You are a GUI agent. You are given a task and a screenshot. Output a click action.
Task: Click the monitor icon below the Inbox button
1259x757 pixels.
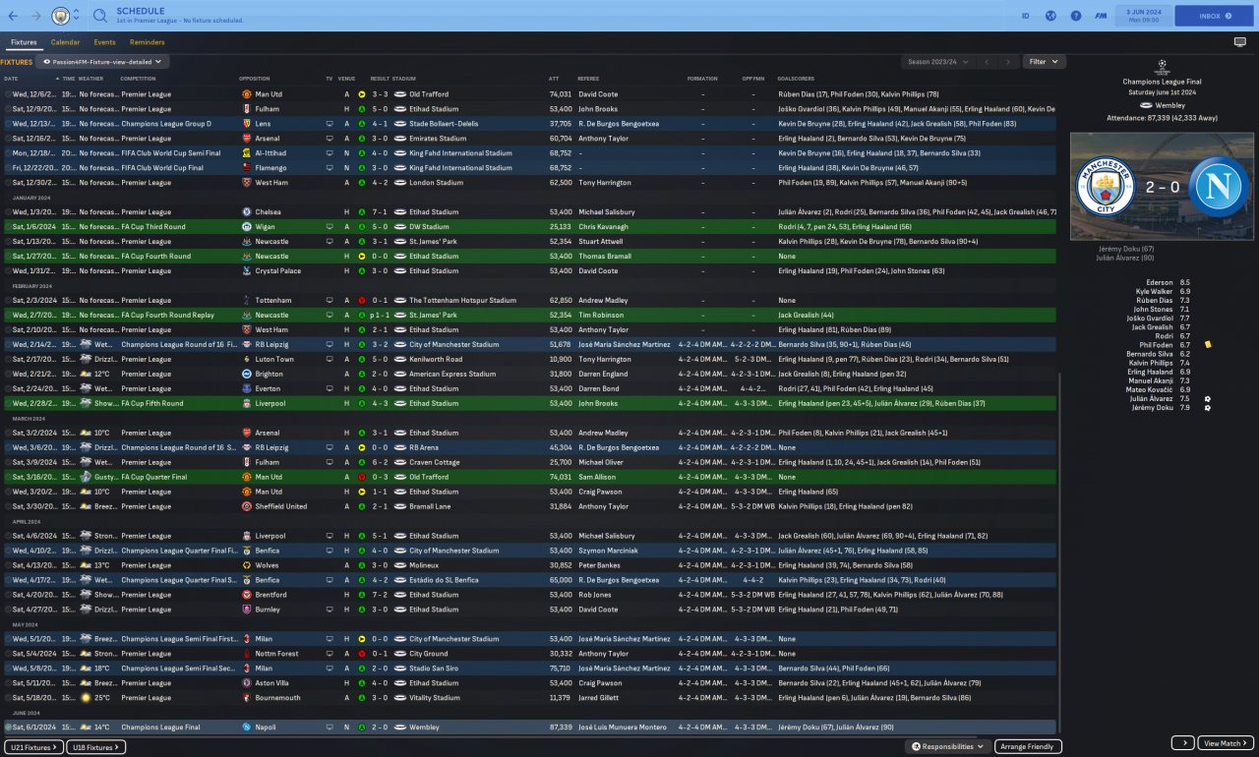click(1239, 42)
